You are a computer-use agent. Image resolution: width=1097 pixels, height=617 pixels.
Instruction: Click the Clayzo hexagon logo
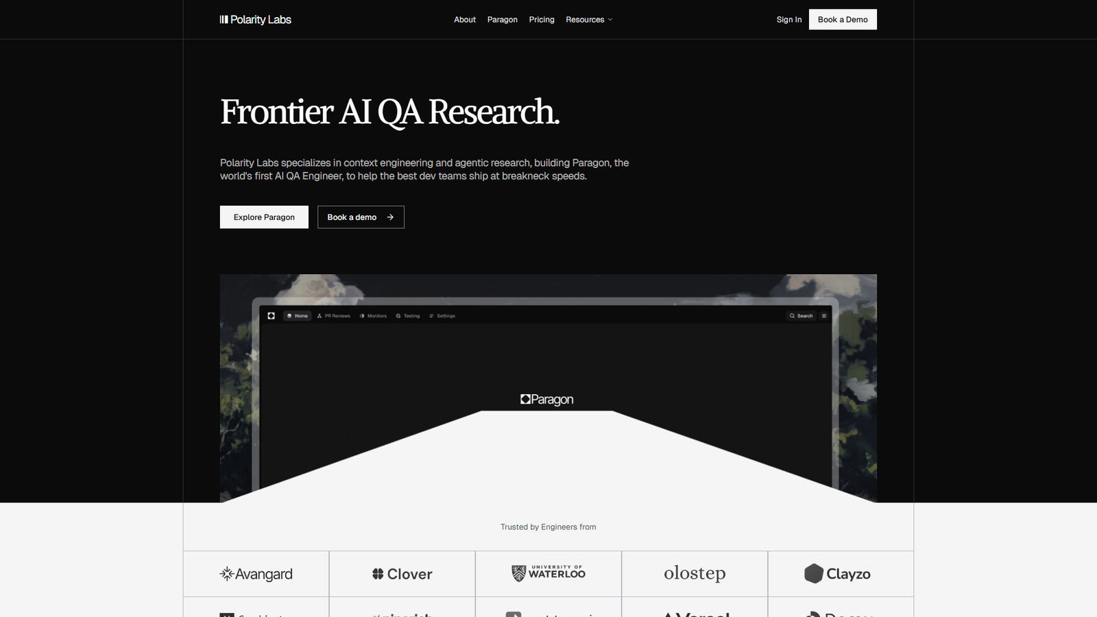813,574
